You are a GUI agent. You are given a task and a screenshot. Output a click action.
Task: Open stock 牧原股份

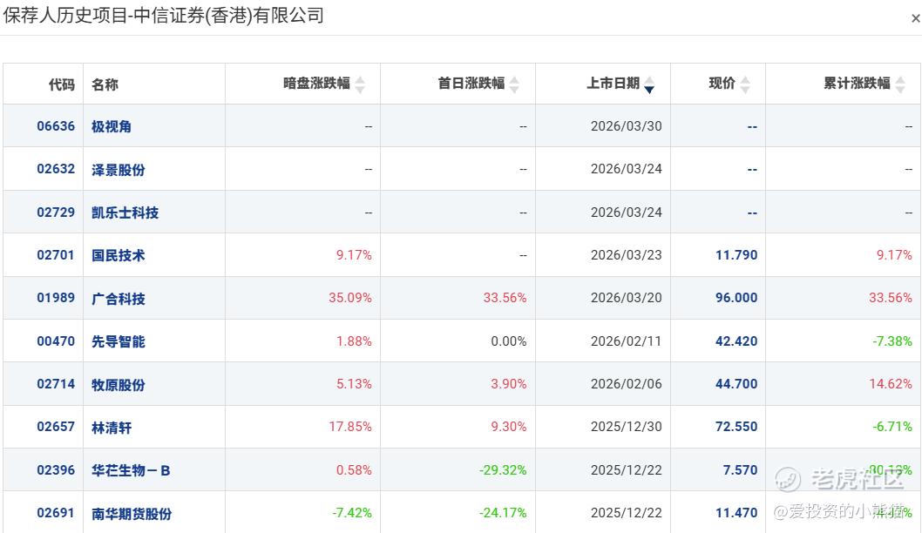point(119,385)
